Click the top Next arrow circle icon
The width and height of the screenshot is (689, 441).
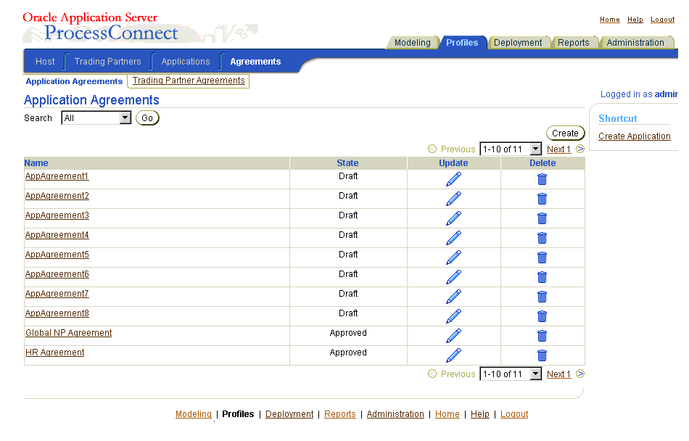[x=580, y=149]
